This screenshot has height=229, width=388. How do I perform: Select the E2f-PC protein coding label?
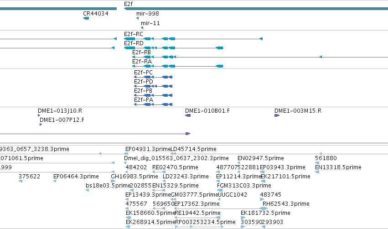143,73
